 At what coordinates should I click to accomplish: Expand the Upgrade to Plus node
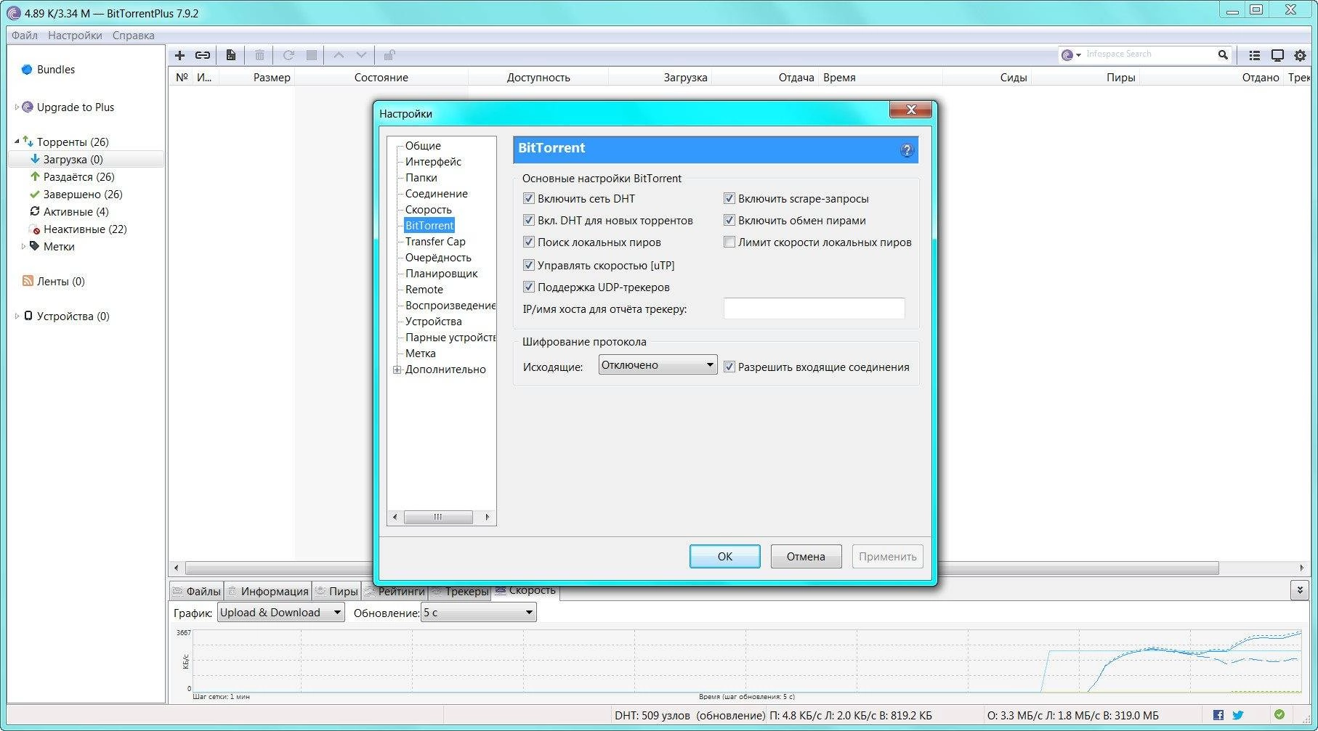(x=17, y=107)
